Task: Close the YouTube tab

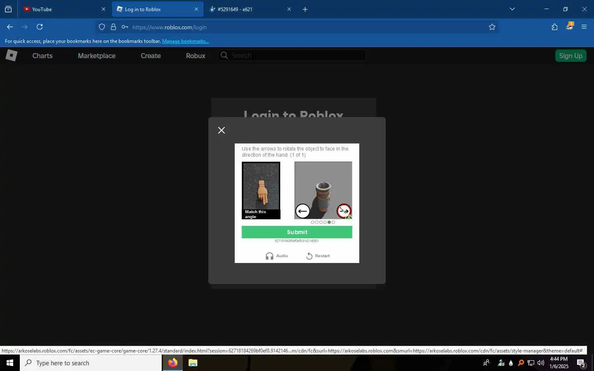Action: click(x=104, y=9)
